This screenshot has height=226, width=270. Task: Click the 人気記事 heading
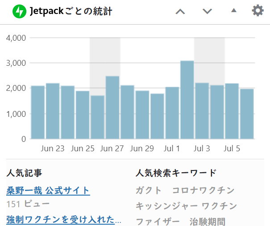pyautogui.click(x=25, y=173)
